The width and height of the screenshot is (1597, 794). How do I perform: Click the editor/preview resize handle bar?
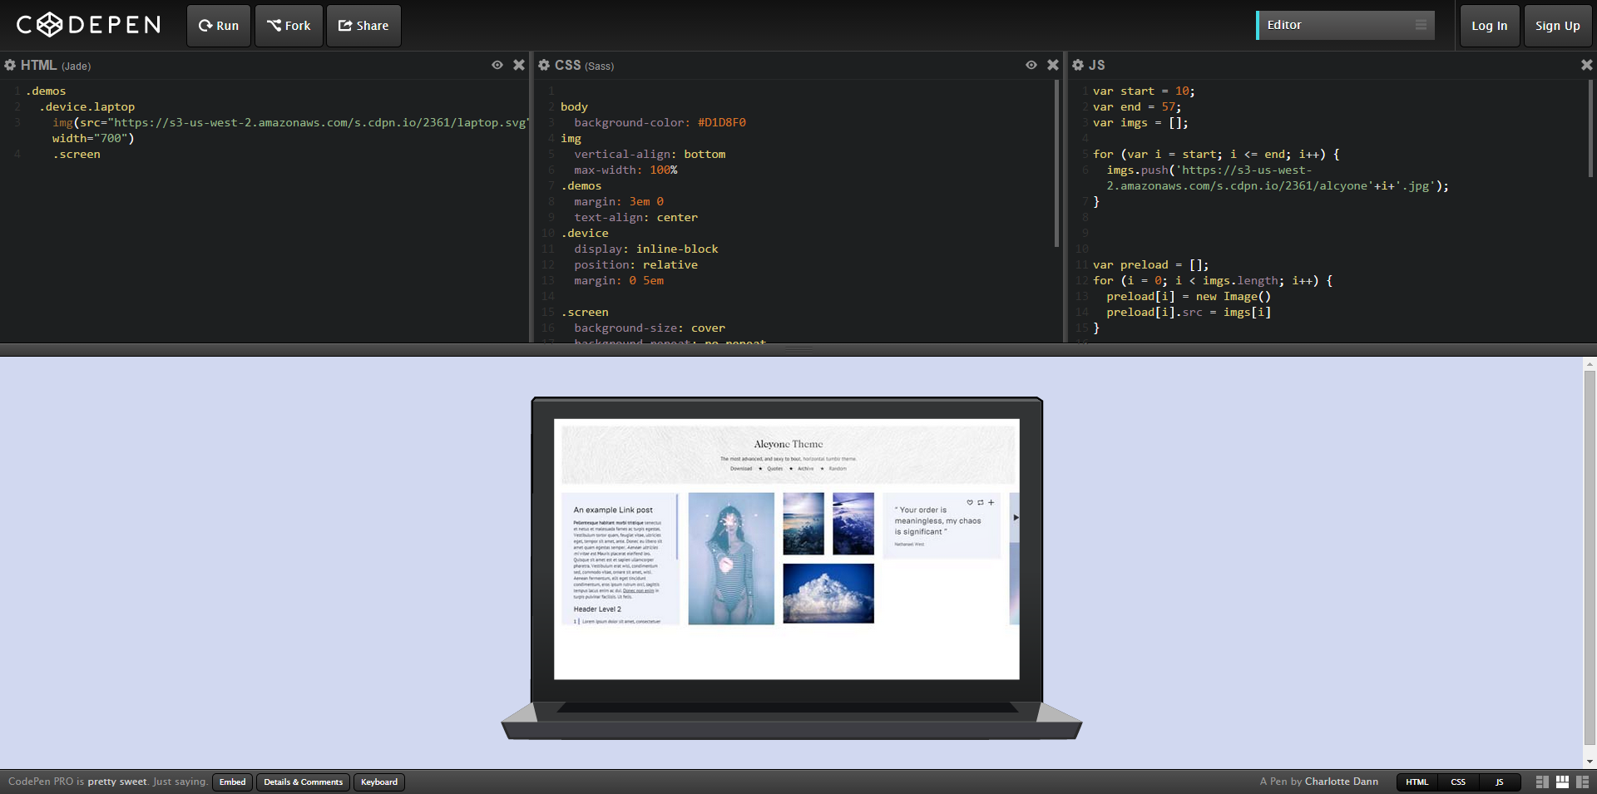[x=798, y=350]
